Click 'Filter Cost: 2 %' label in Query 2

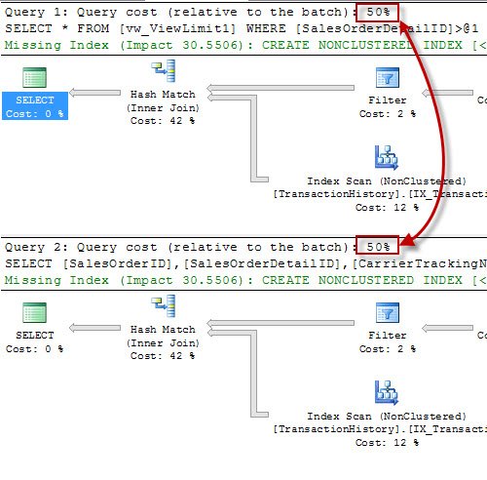tap(388, 342)
